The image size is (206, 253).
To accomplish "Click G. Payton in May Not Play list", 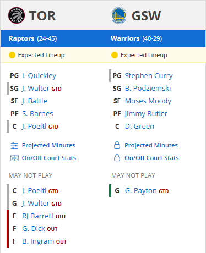I will click(x=140, y=191).
